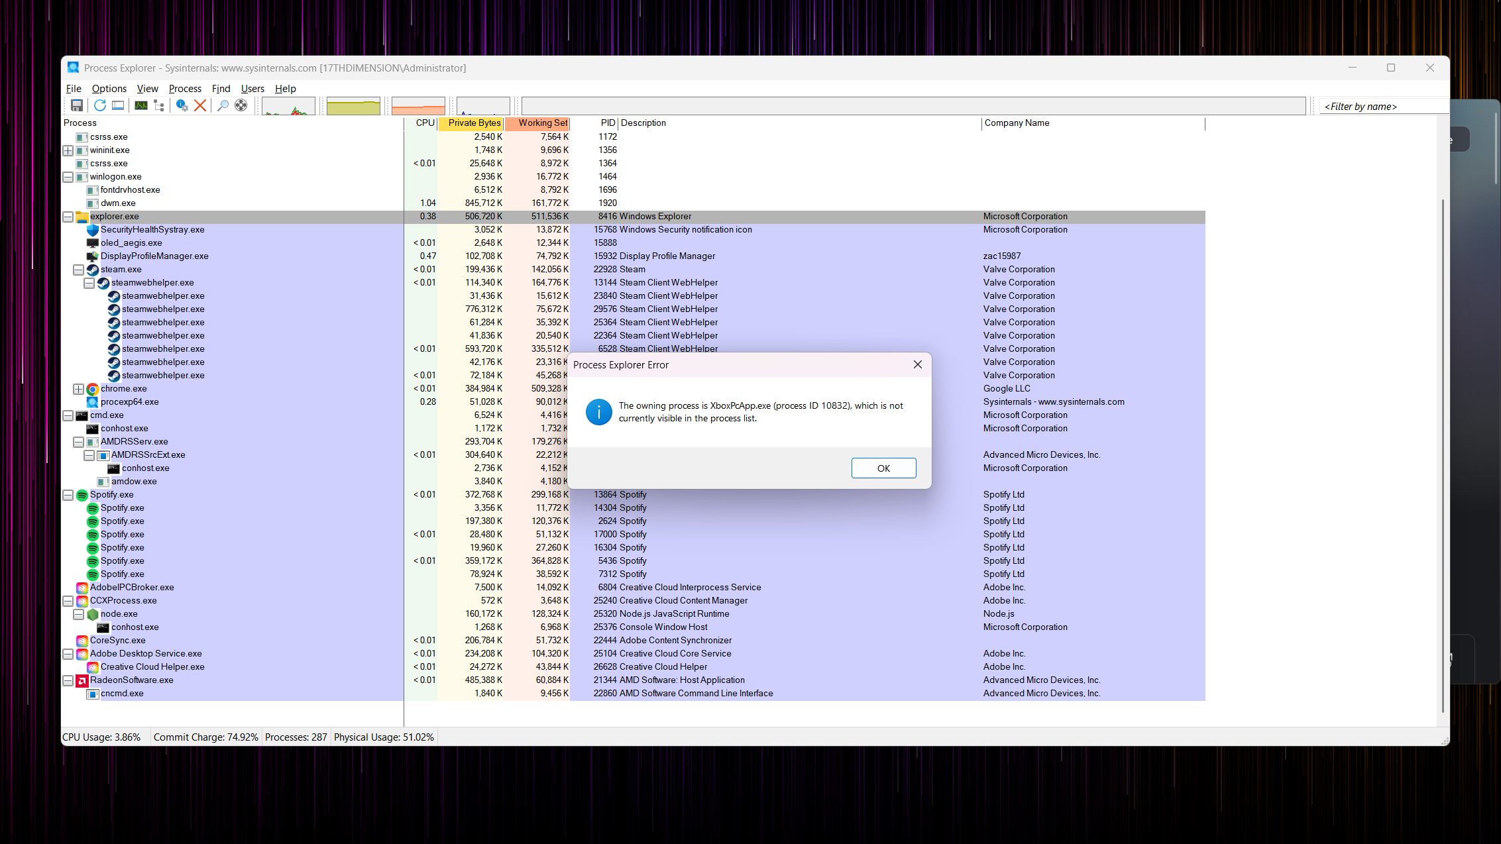Collapse the winlogon.exe tree node
Viewport: 1501px width, 844px height.
point(68,177)
